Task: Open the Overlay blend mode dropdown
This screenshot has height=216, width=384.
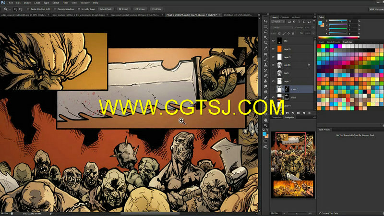Action: tap(282, 28)
